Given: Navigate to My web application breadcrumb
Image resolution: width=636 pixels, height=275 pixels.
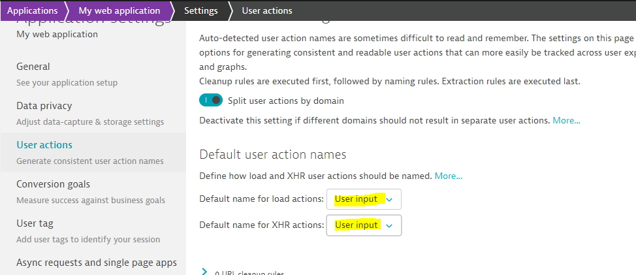Looking at the screenshot, I should click(x=119, y=10).
